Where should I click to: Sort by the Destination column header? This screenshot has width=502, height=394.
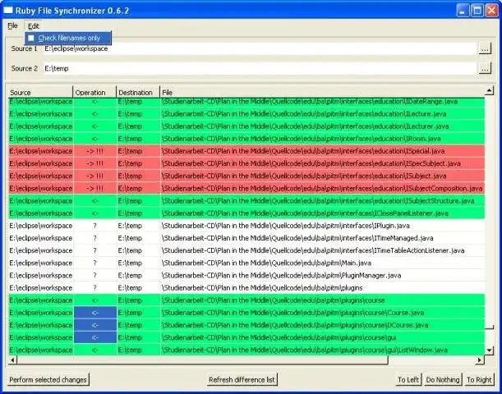tap(138, 93)
